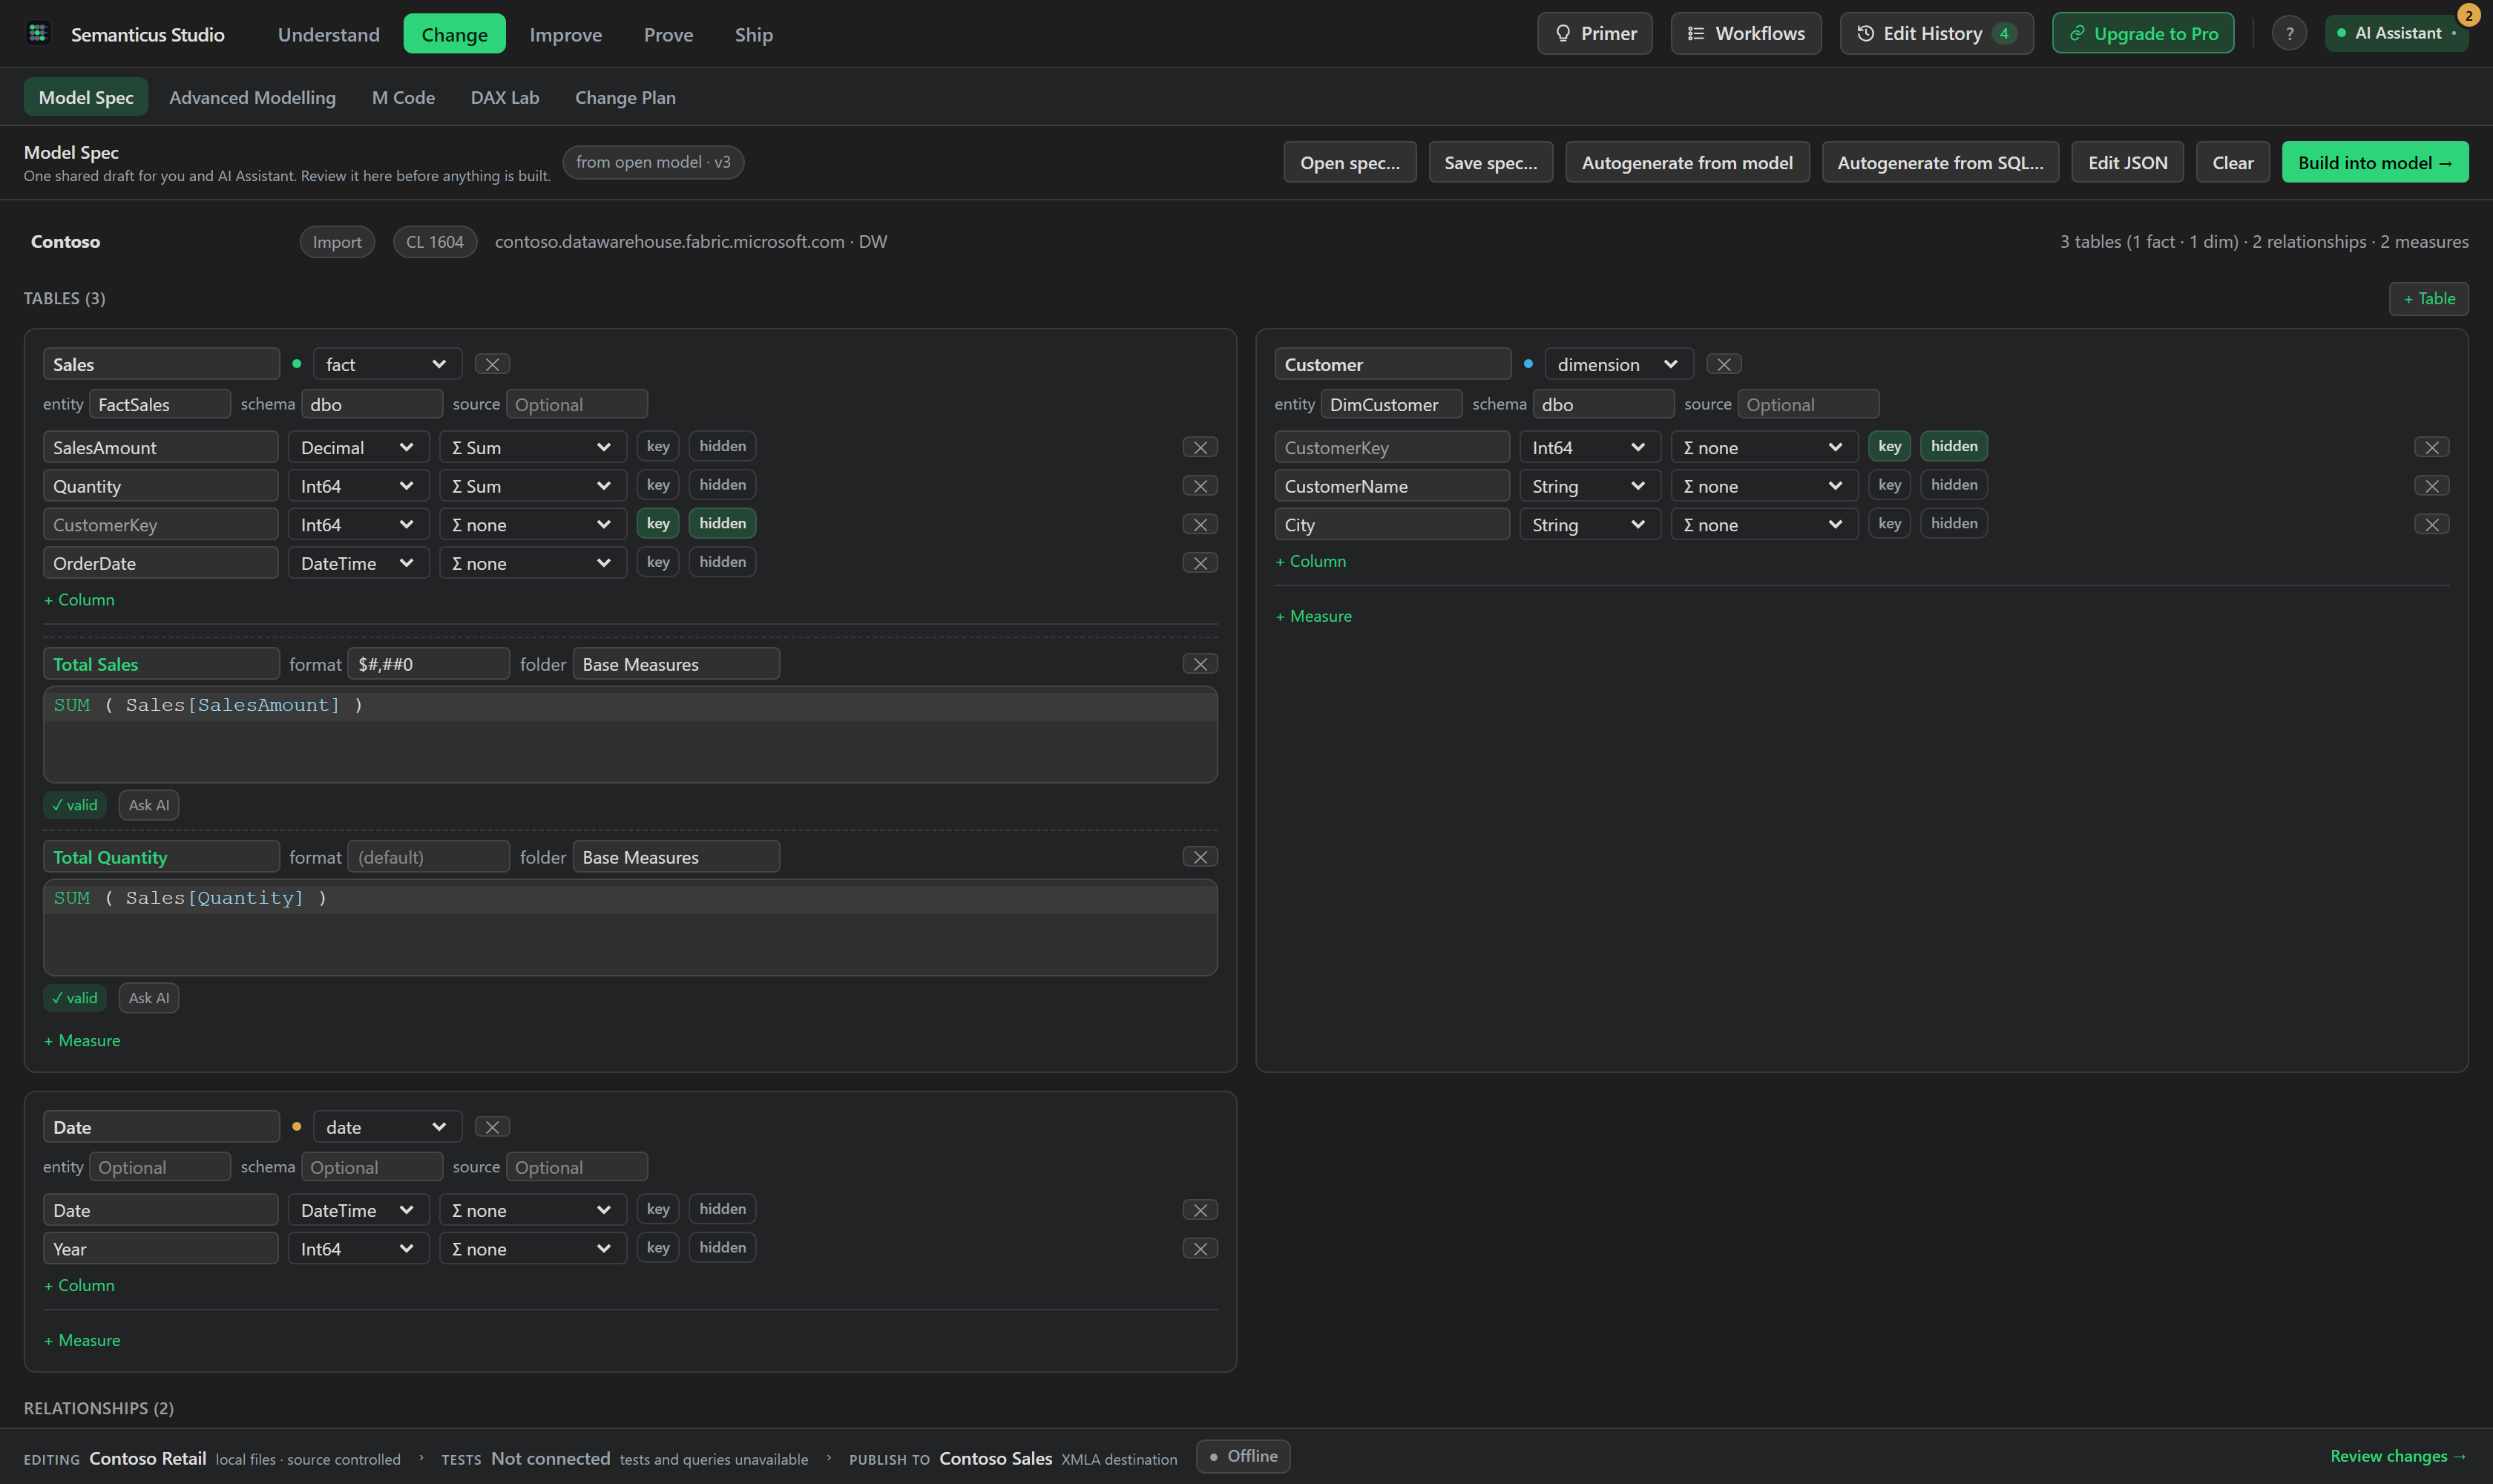This screenshot has height=1484, width=2493.
Task: Remove the Customer table with its X icon
Action: [x=1724, y=364]
